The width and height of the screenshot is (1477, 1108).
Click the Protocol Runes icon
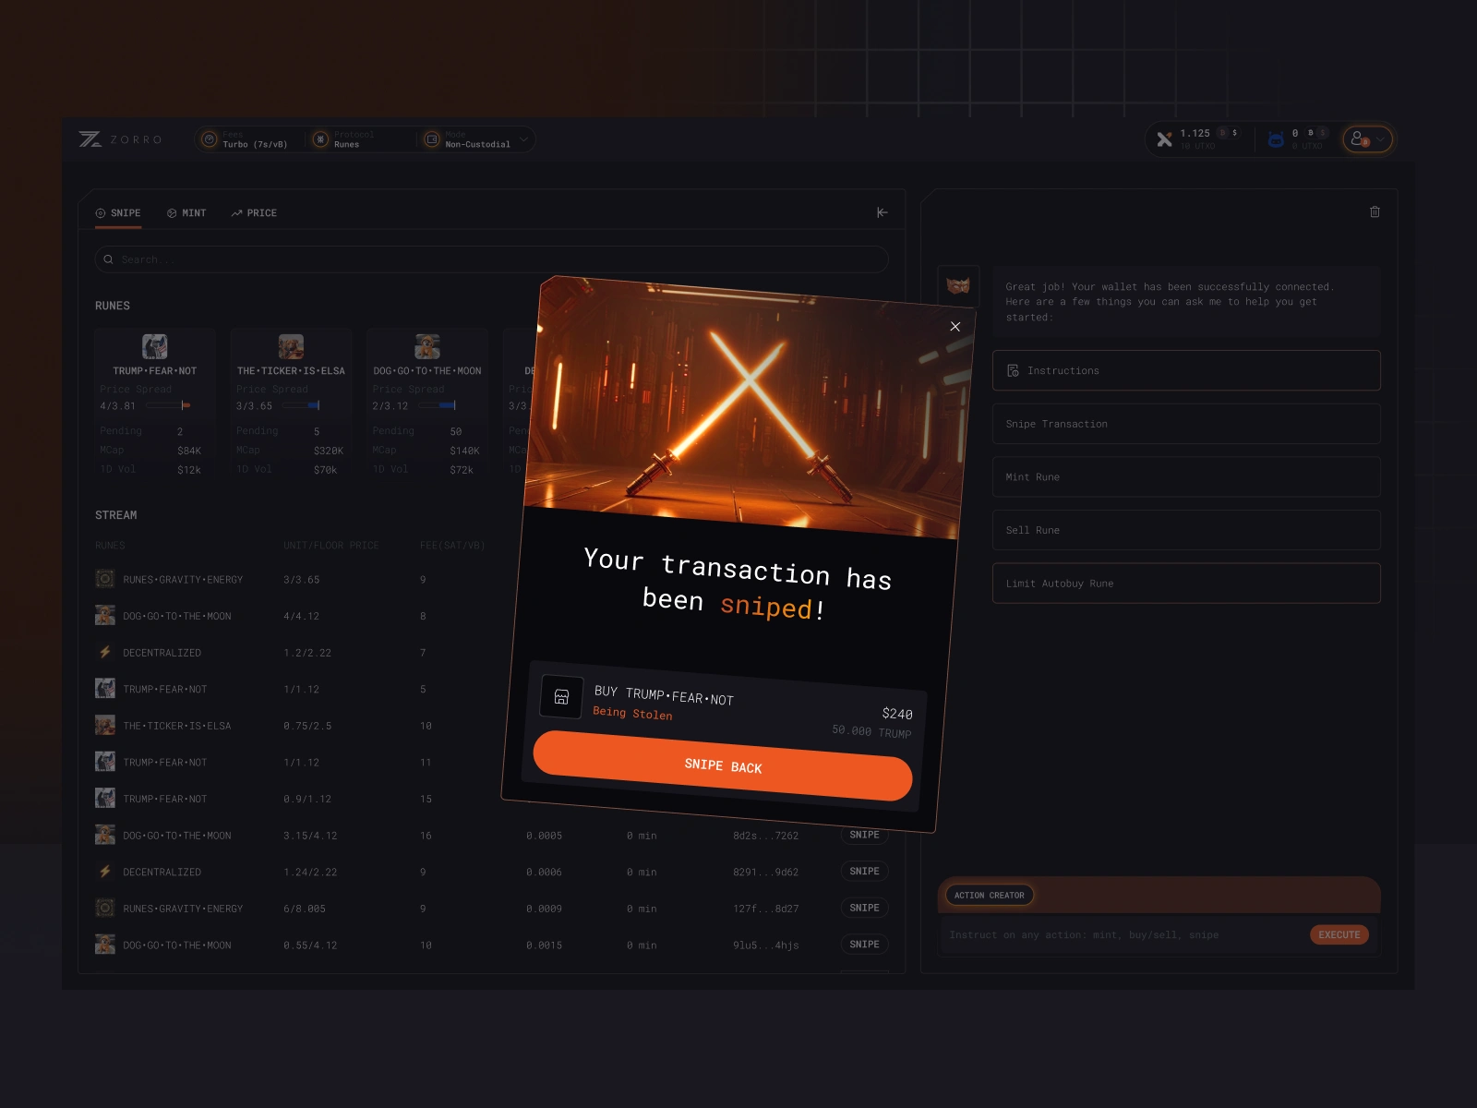[320, 139]
